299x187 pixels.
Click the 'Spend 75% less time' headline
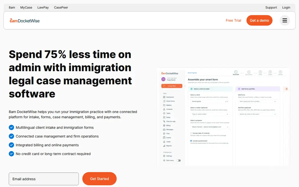(70, 74)
